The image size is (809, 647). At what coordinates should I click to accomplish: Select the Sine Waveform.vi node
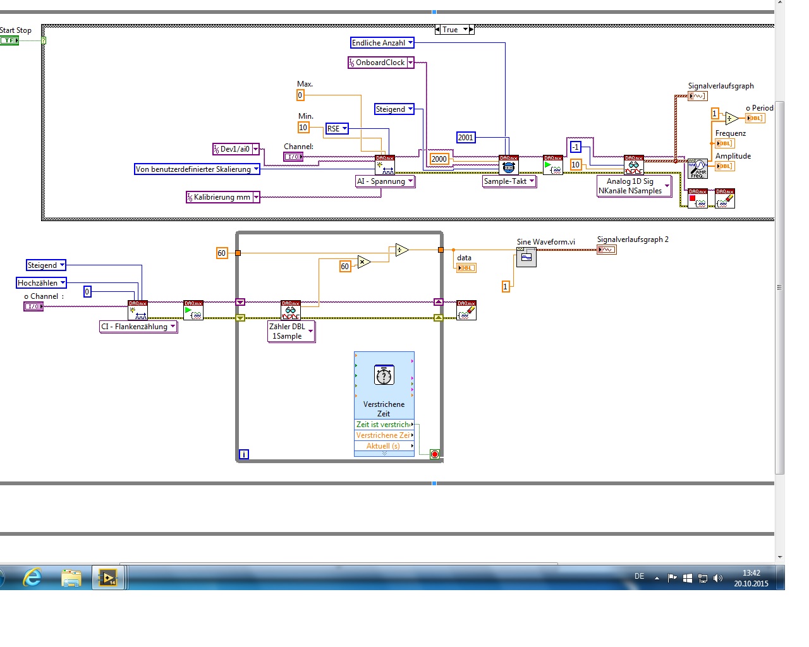[526, 257]
